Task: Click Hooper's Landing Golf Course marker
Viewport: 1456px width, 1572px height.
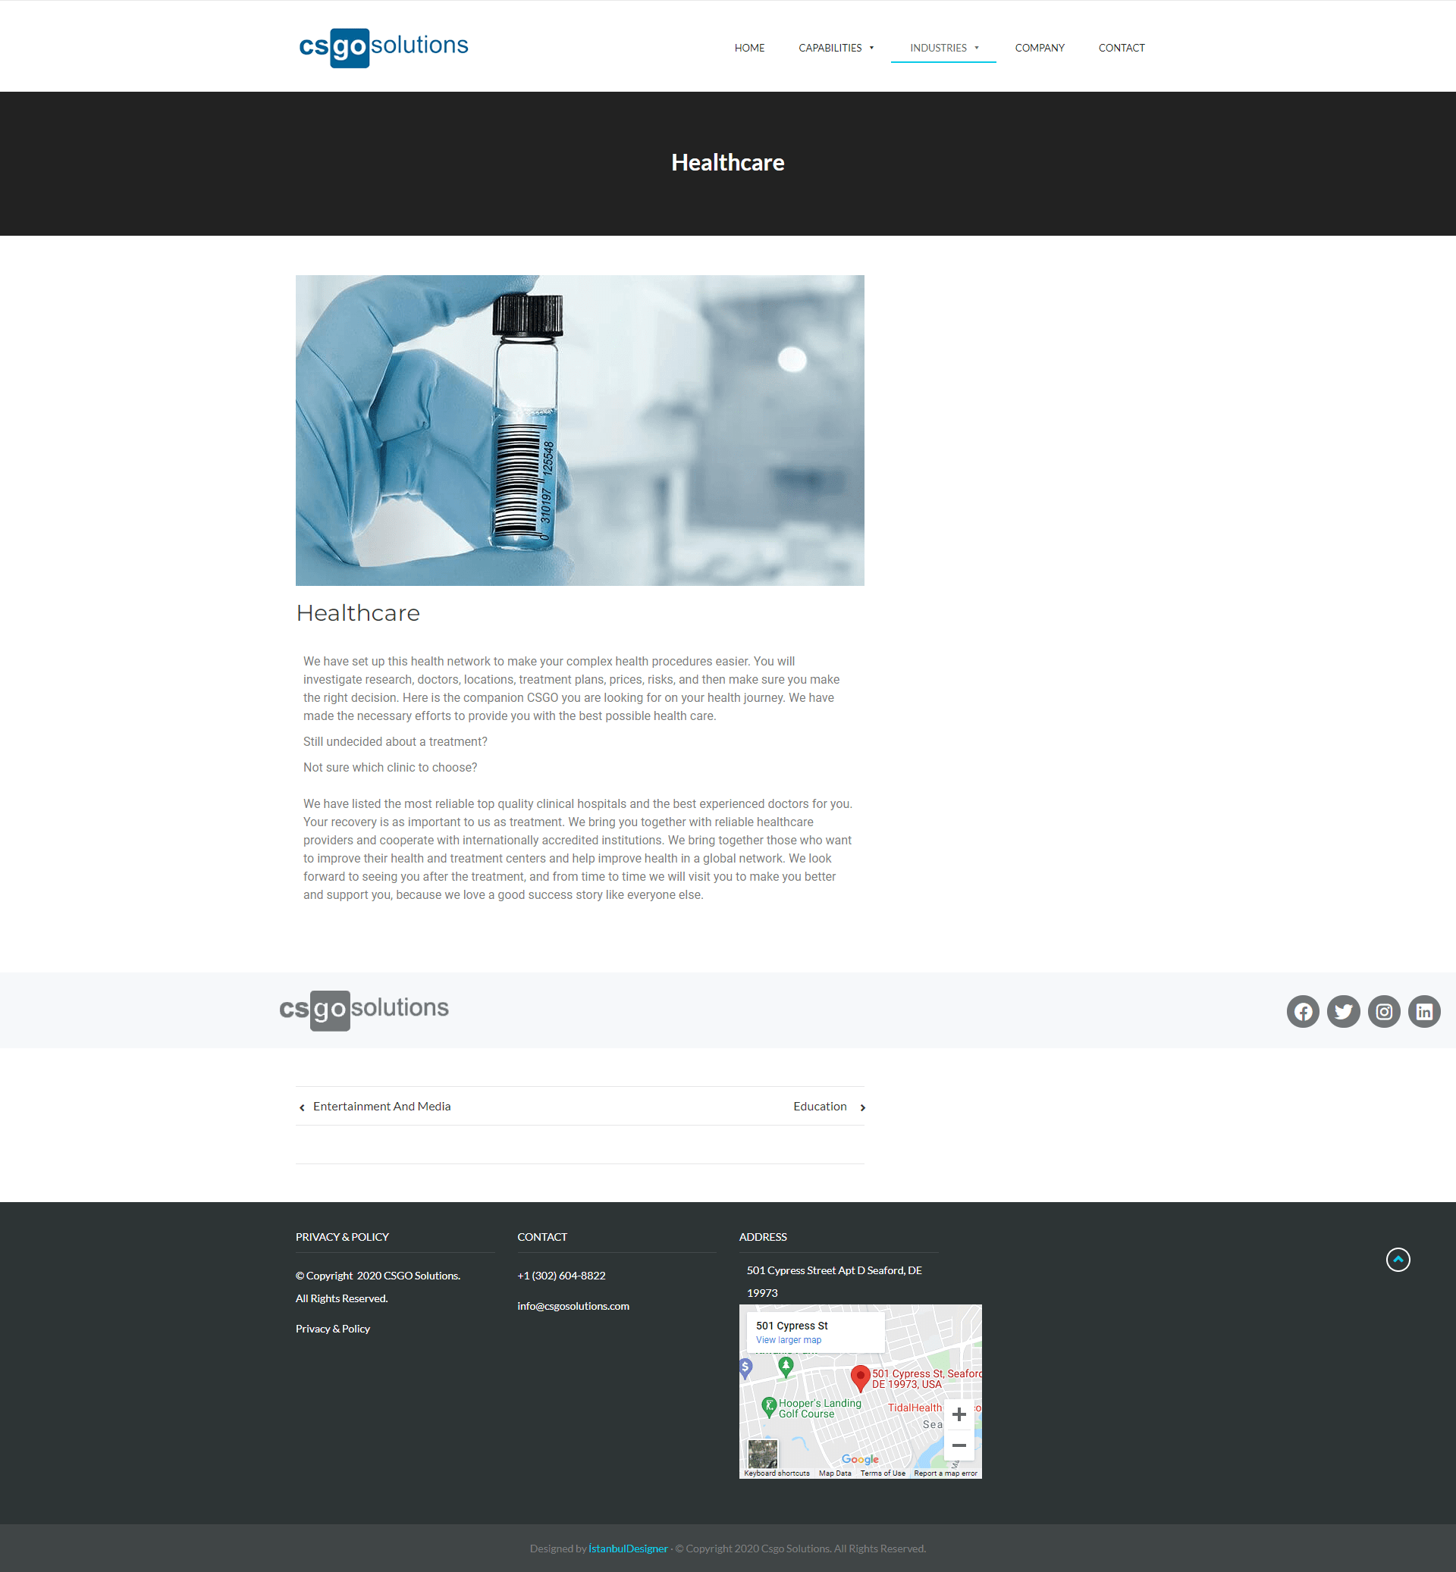Action: click(770, 1407)
